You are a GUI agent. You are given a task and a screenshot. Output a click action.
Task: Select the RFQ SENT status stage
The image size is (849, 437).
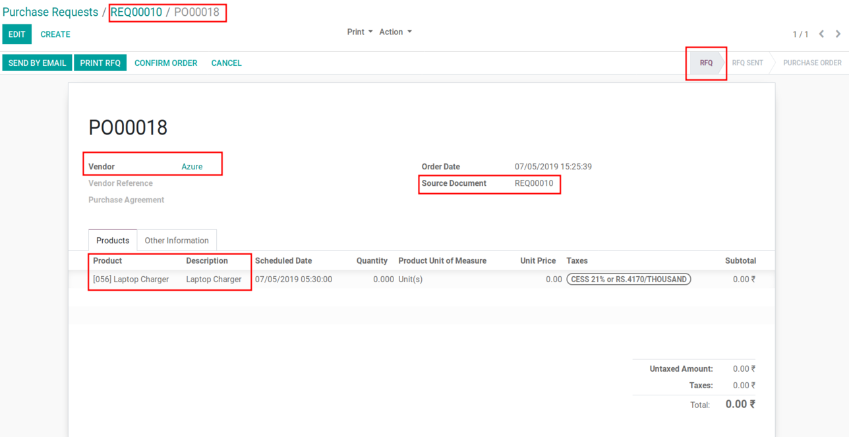click(x=747, y=63)
